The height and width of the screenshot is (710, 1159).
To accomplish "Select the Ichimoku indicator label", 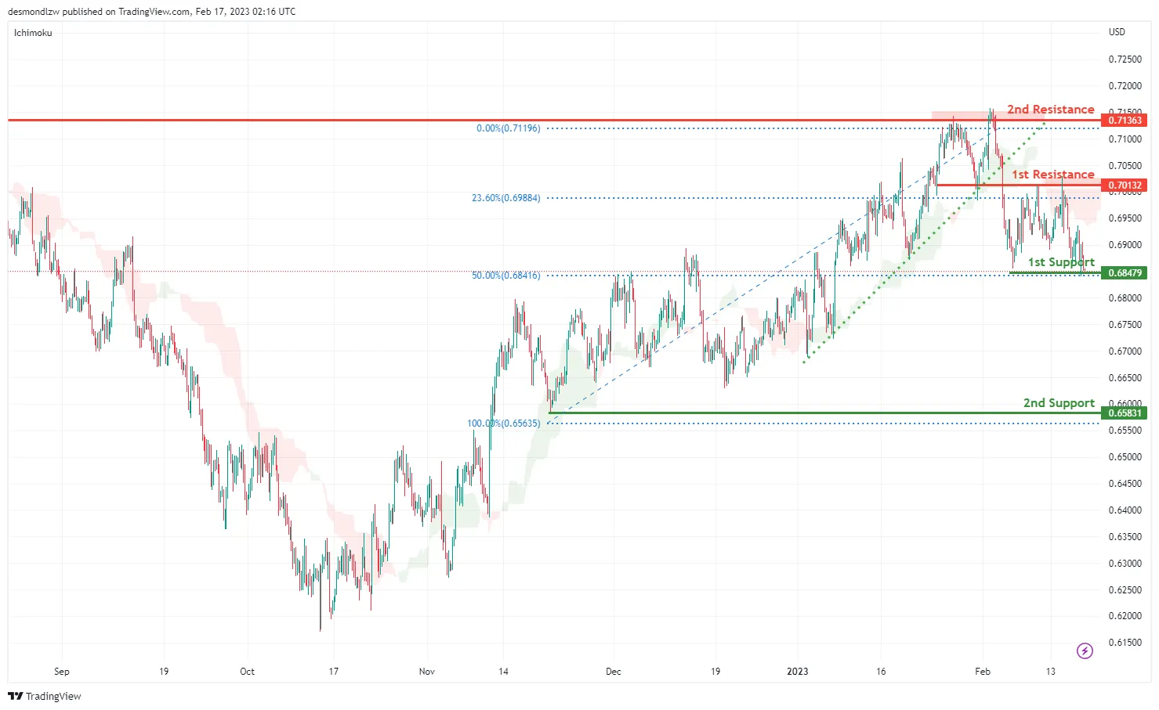I will [x=33, y=33].
